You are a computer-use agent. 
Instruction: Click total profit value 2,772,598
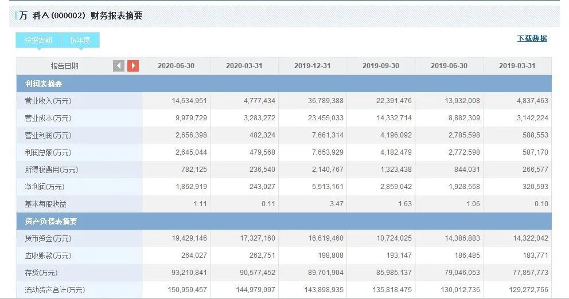coord(464,152)
